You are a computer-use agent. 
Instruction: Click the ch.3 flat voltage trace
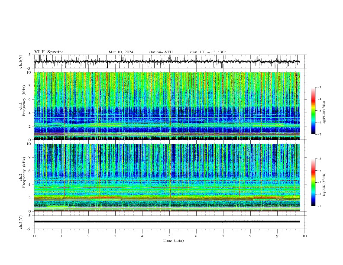click(x=167, y=222)
